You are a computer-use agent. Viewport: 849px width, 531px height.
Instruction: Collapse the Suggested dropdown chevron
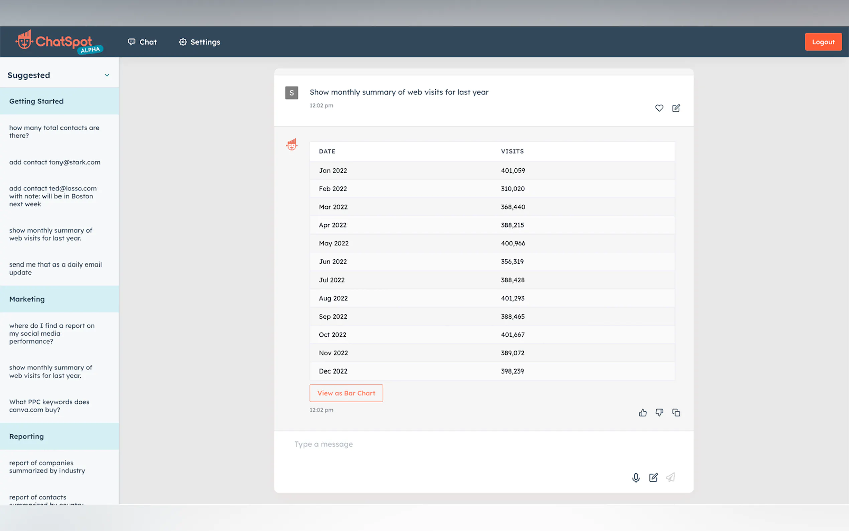107,75
